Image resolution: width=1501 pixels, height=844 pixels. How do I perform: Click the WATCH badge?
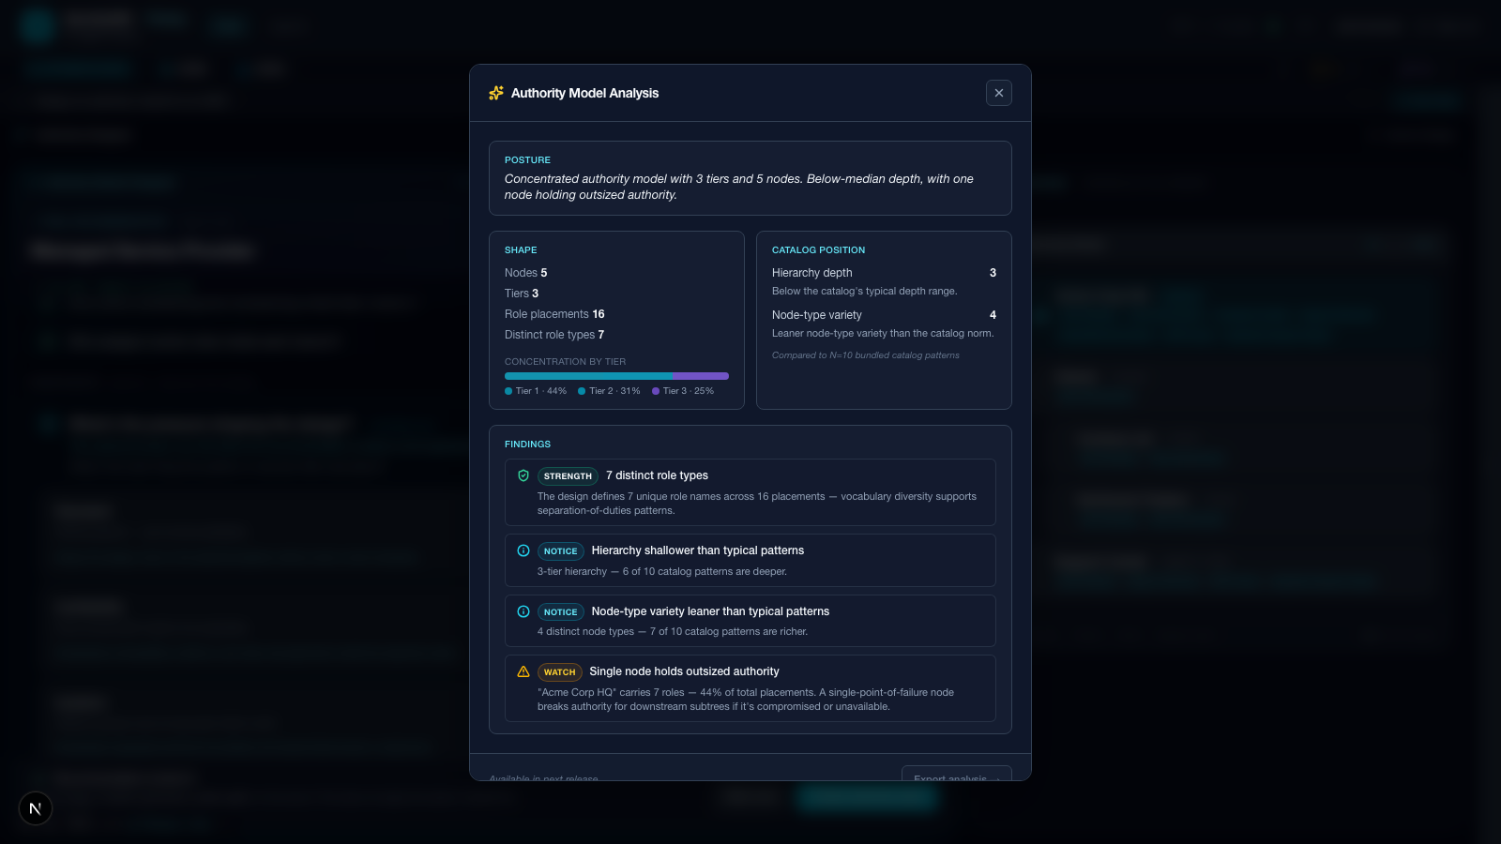(559, 672)
